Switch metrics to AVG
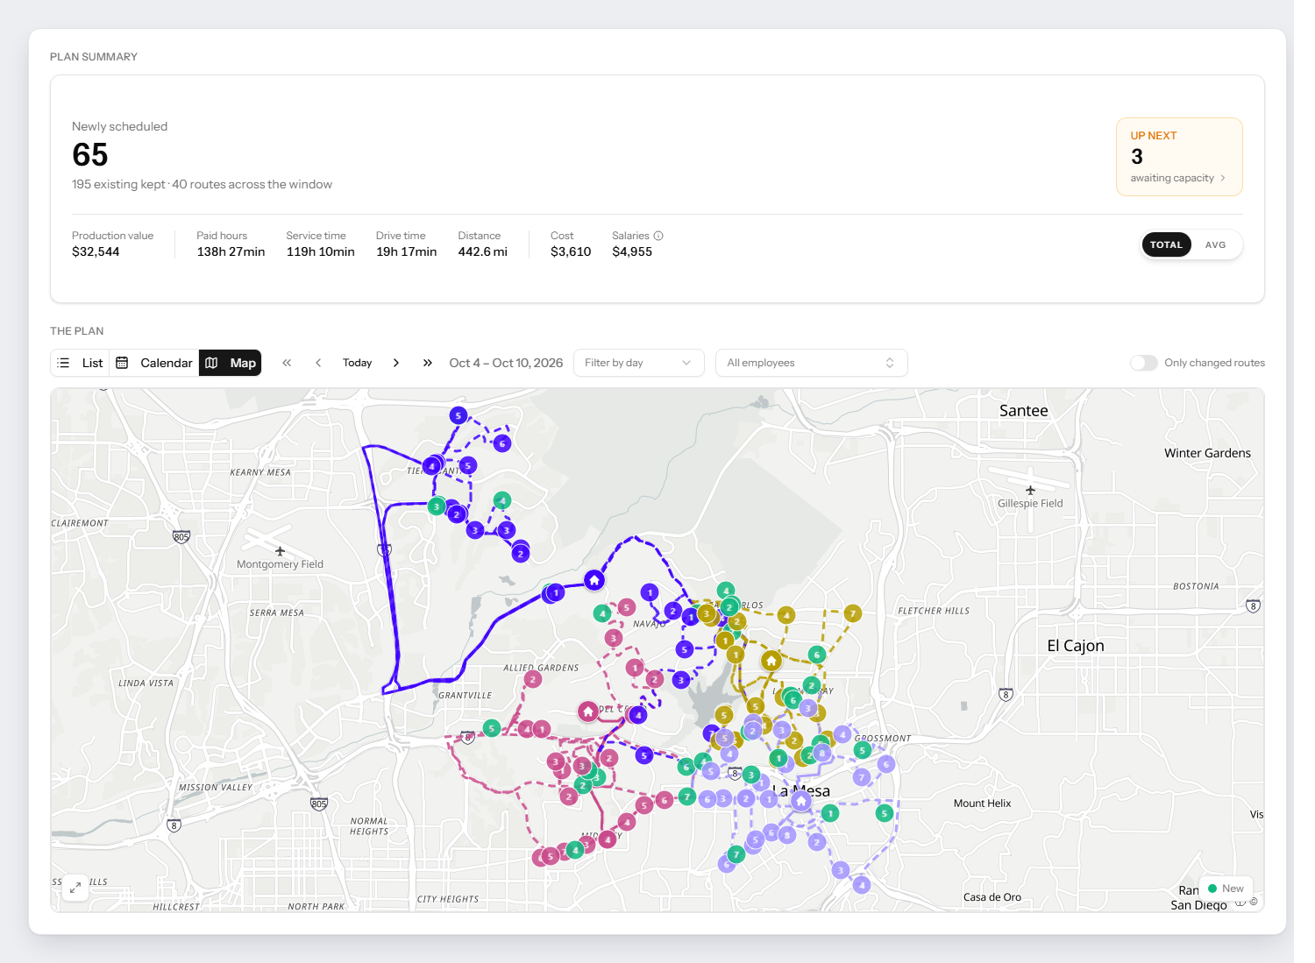Screen dimensions: 1315x963 pyautogui.click(x=1215, y=244)
